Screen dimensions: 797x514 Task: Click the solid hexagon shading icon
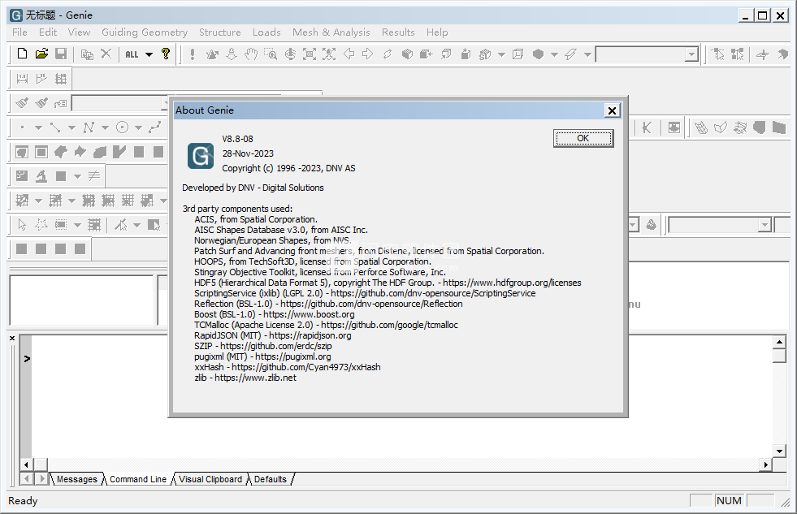(539, 54)
